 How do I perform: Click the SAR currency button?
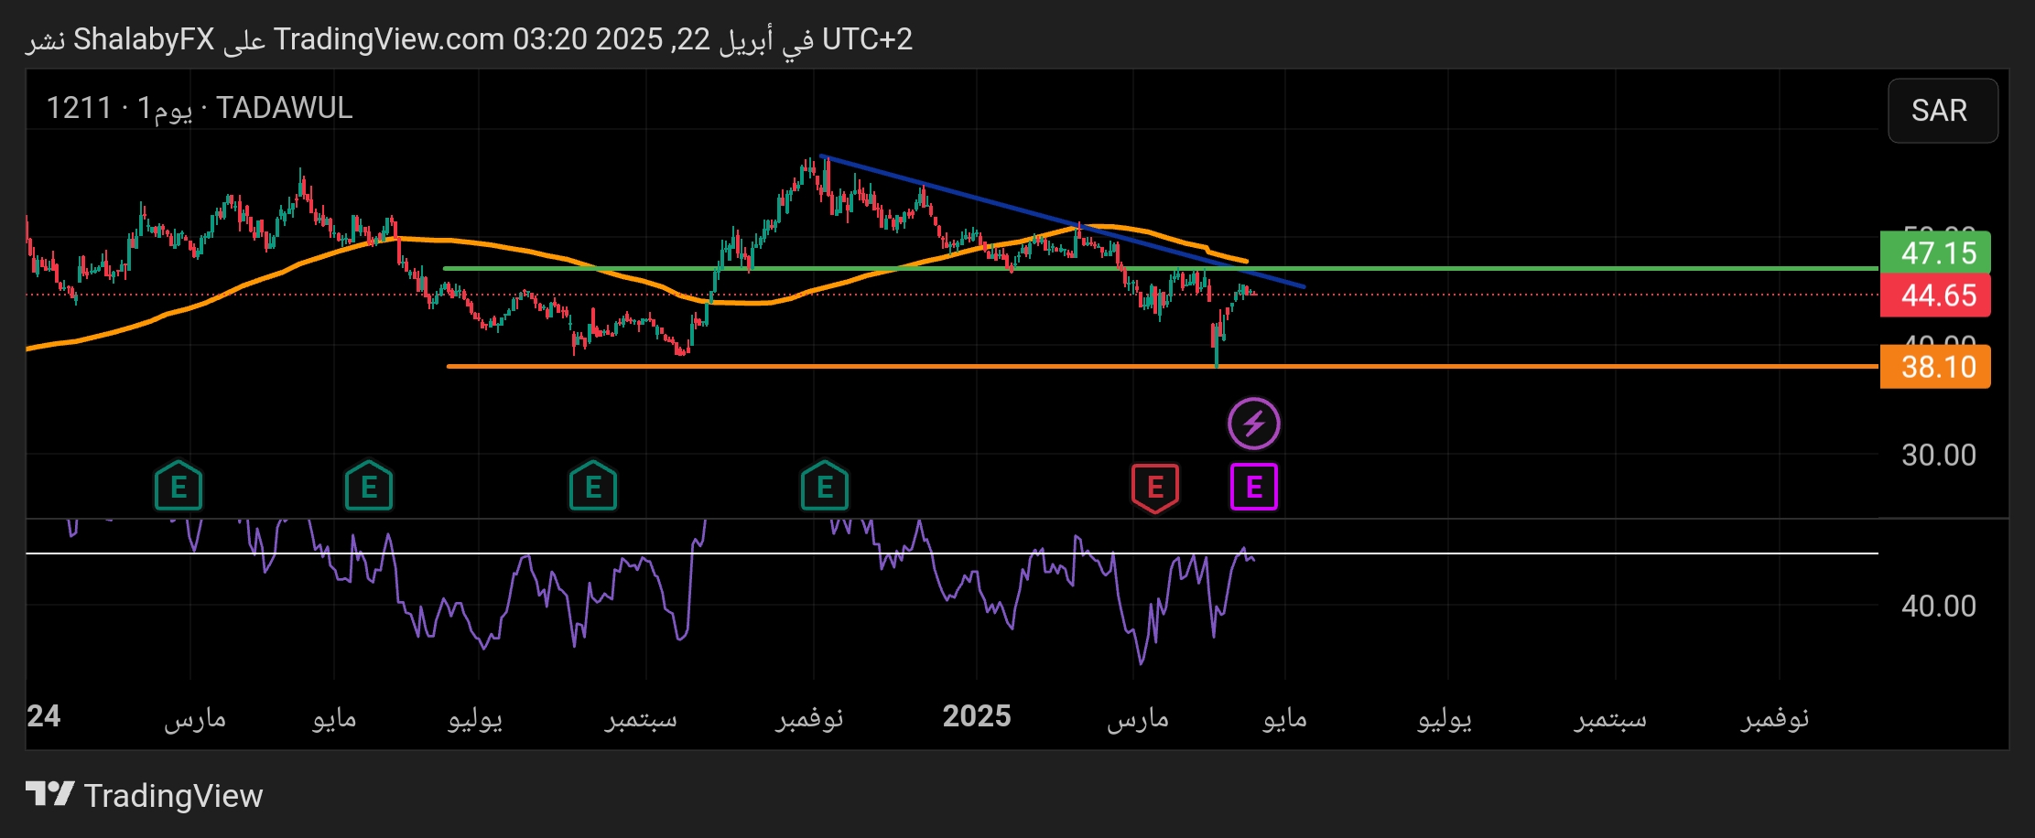point(1943,111)
